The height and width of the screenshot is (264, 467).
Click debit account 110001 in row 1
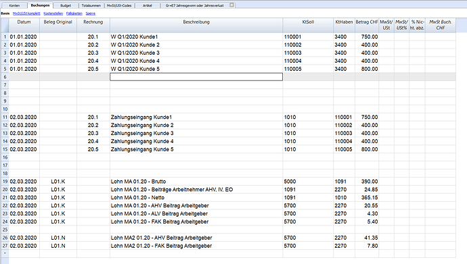click(x=308, y=37)
